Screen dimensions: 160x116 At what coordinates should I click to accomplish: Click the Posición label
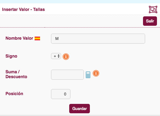[x=14, y=94]
